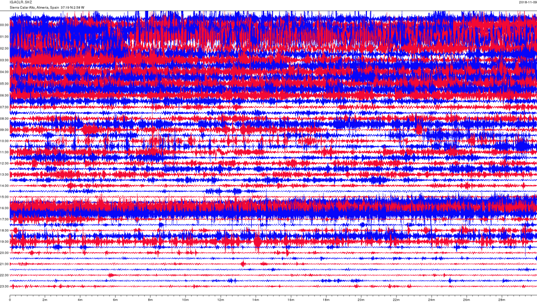Click the 10m axis tick label

pos(185,300)
